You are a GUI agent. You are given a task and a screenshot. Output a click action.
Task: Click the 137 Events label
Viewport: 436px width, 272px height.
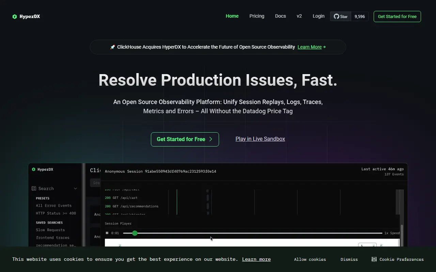tap(394, 174)
